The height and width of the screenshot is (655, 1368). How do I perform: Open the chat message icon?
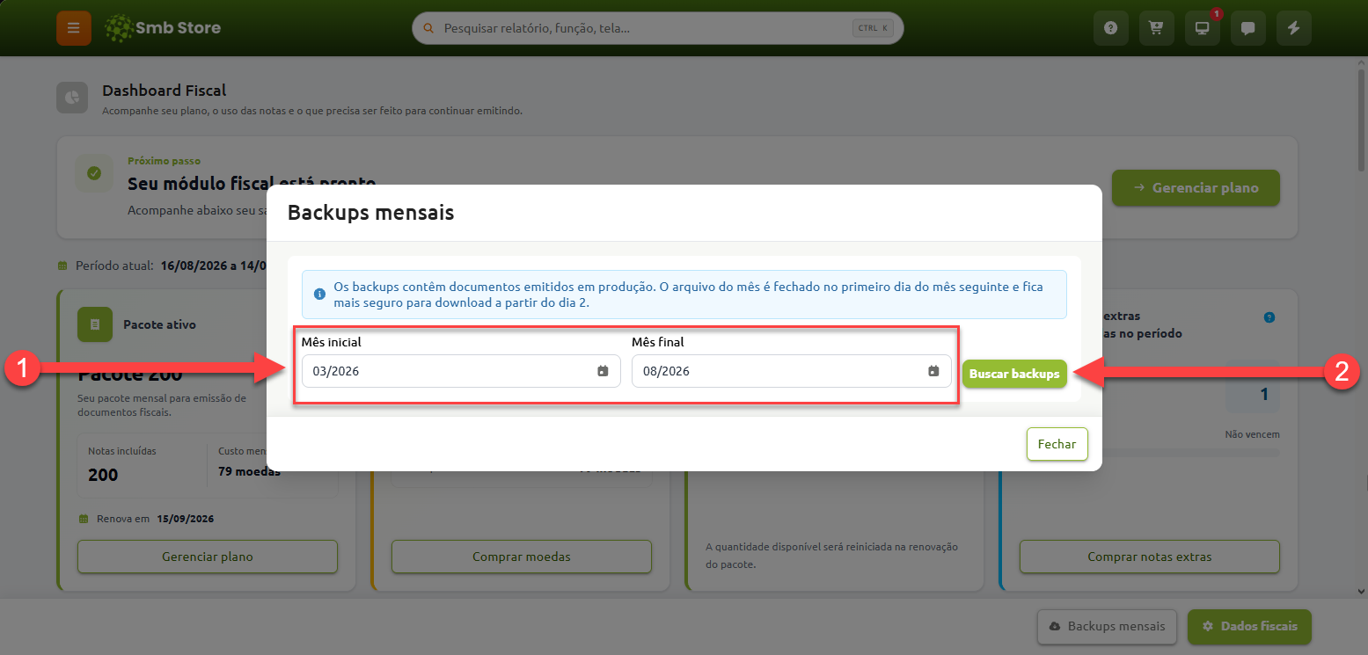[x=1247, y=28]
